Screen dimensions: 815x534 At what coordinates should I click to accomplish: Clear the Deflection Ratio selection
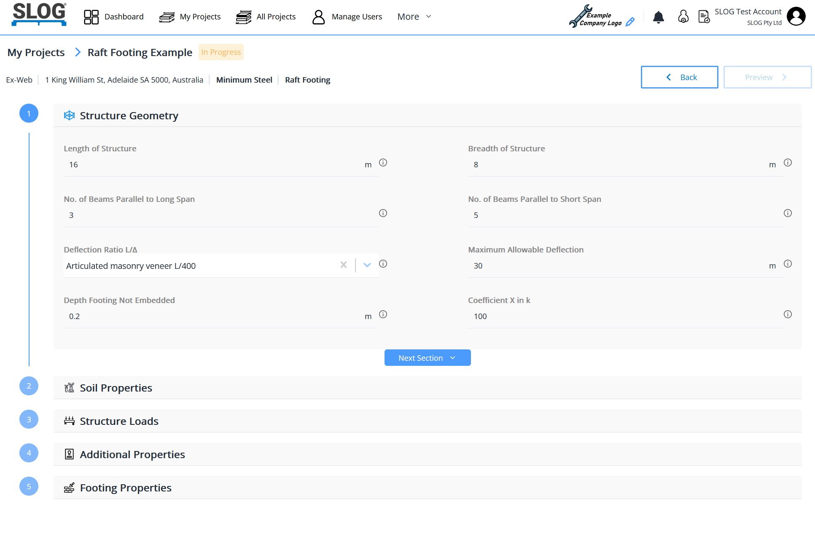344,265
